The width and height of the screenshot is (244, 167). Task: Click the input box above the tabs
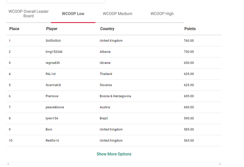click(56, 1)
